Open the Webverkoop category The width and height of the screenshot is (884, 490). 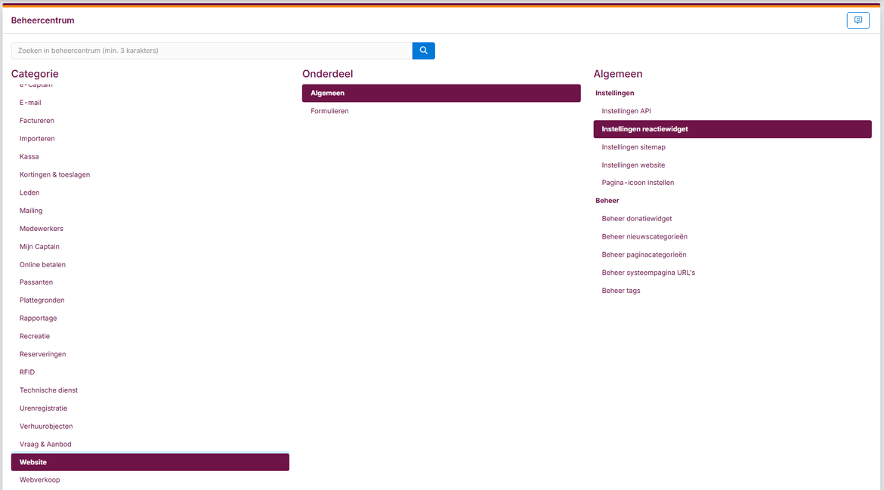tap(39, 479)
